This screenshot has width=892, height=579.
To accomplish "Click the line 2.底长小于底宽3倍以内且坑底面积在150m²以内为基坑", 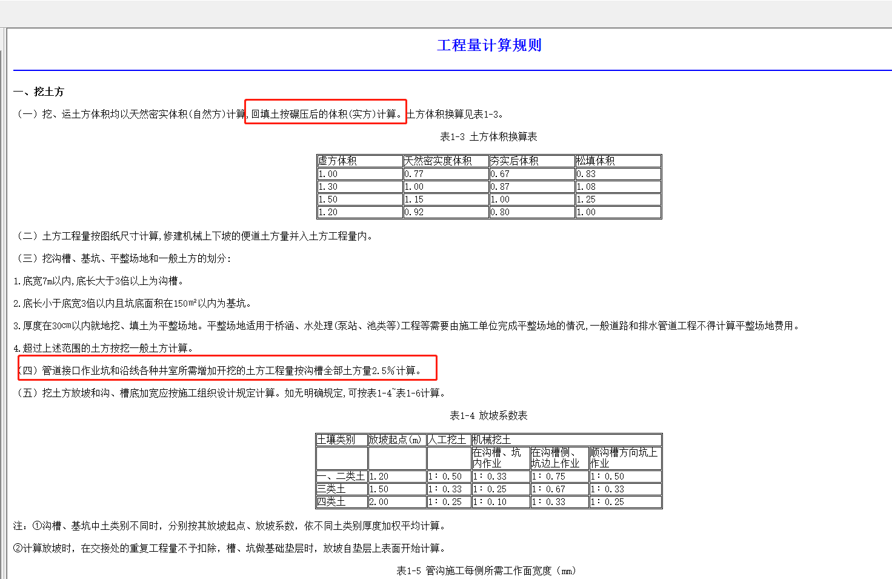I will (x=133, y=303).
